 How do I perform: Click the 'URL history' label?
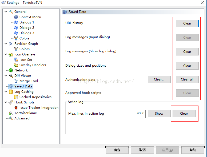point(74,23)
